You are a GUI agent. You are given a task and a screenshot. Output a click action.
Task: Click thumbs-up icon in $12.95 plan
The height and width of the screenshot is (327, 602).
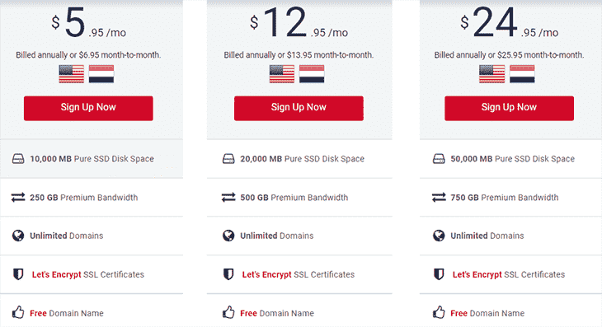228,312
